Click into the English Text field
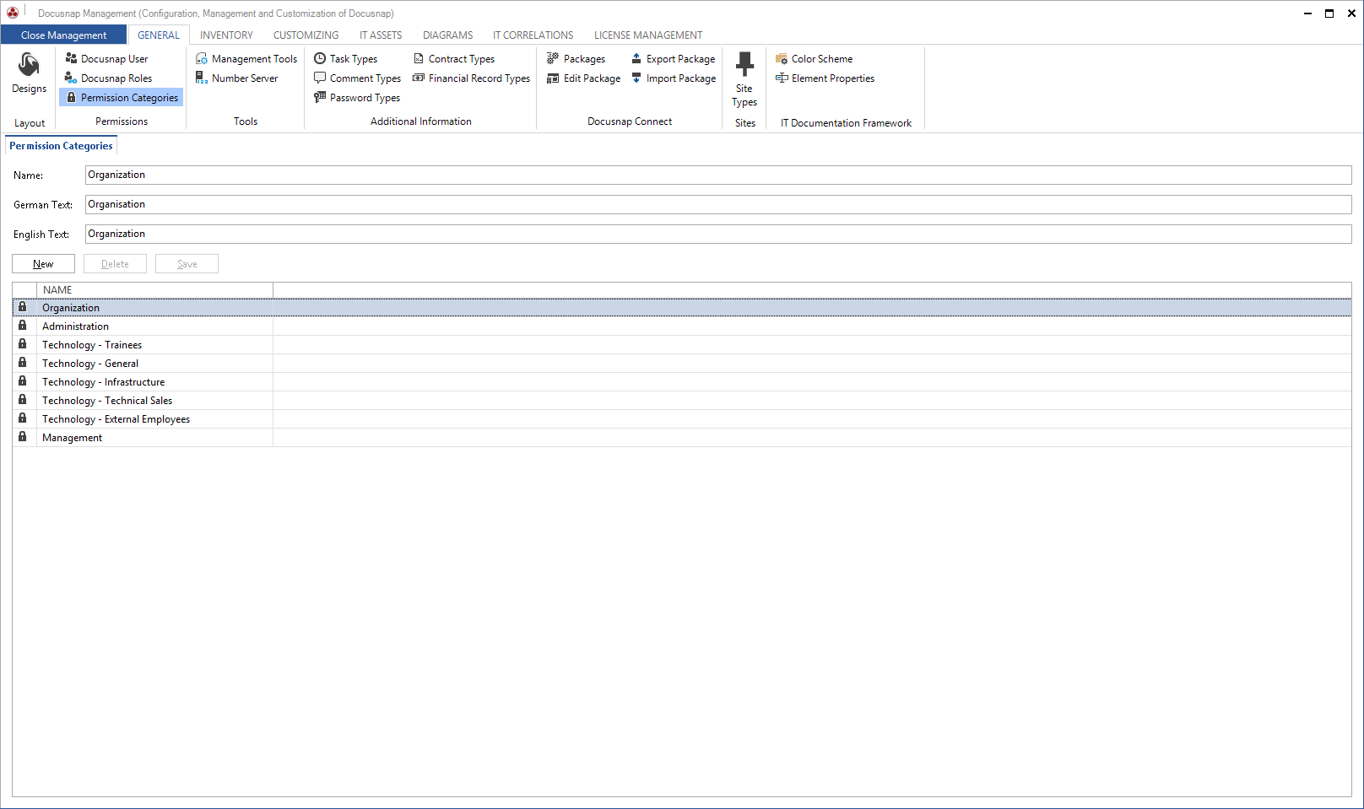The width and height of the screenshot is (1364, 809). pyautogui.click(x=718, y=234)
